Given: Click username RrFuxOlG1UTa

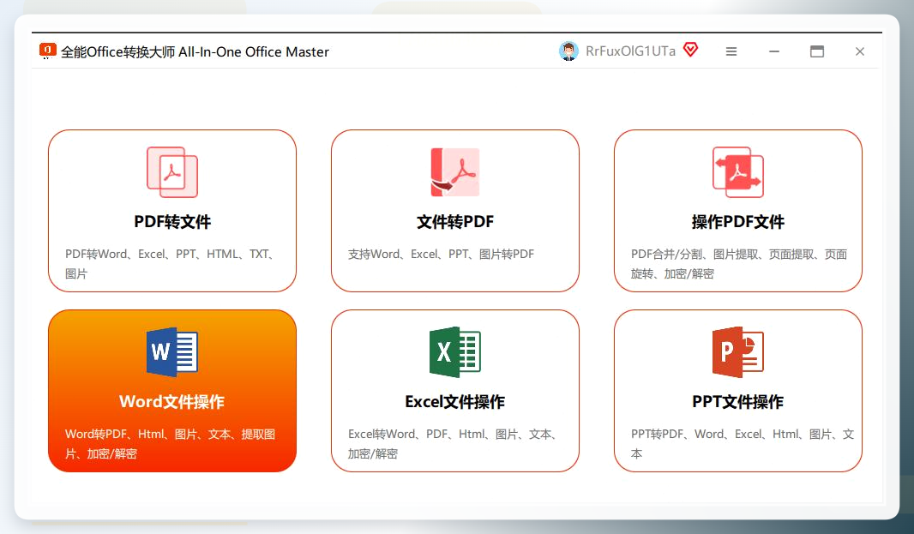Looking at the screenshot, I should tap(630, 51).
